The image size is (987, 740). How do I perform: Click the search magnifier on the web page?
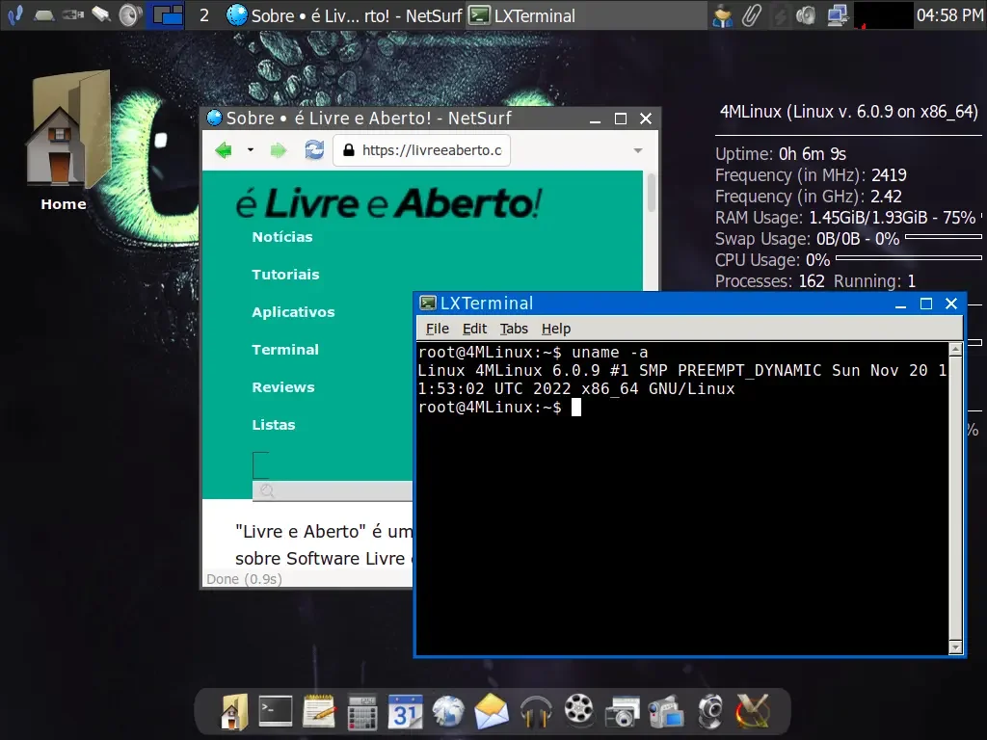pyautogui.click(x=268, y=490)
